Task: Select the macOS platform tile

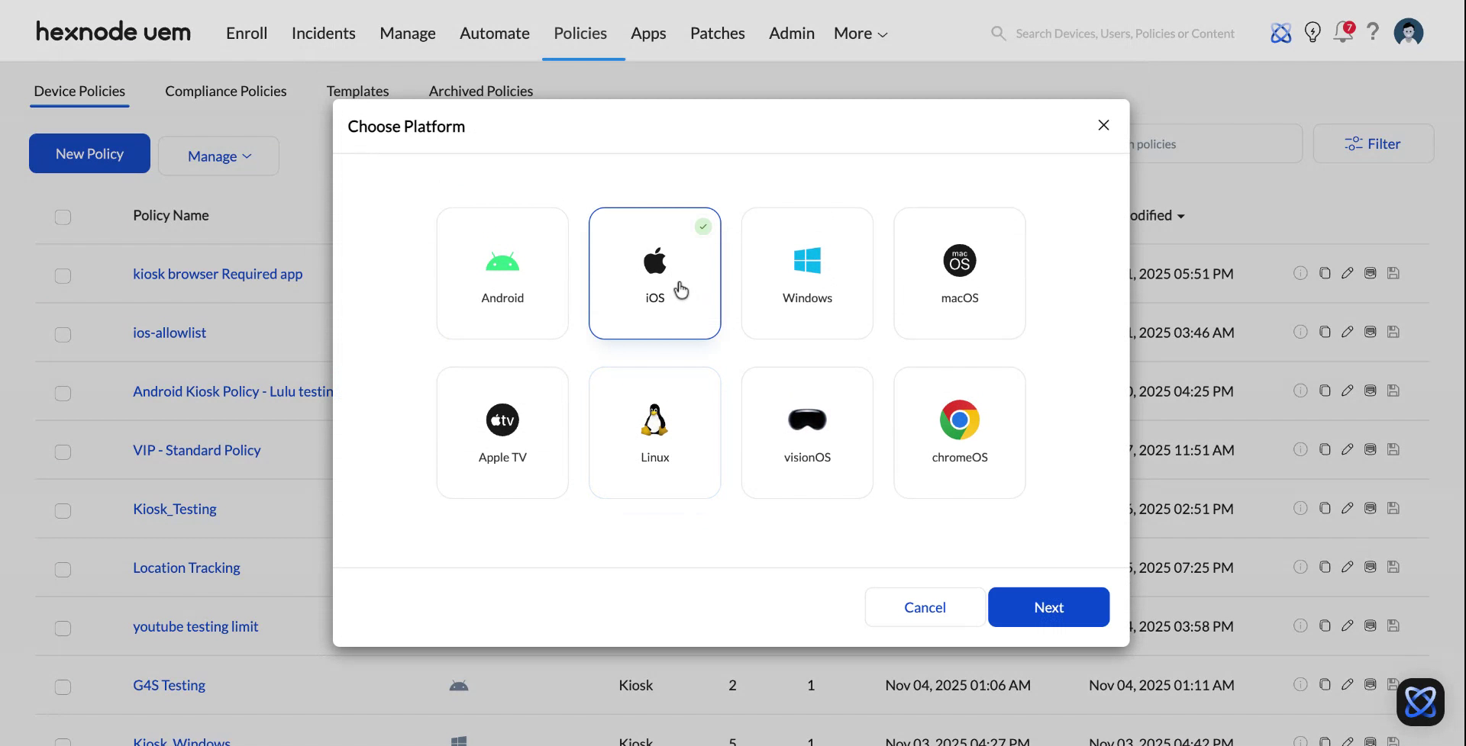Action: tap(959, 273)
